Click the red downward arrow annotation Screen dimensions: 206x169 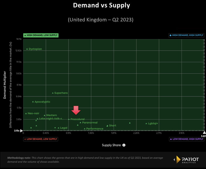click(x=76, y=110)
